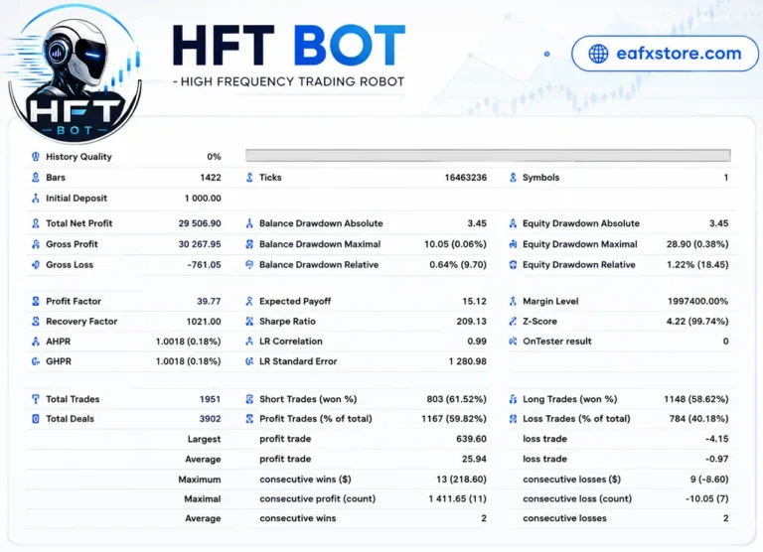
Task: Select the Bars value 1422
Action: click(x=211, y=178)
